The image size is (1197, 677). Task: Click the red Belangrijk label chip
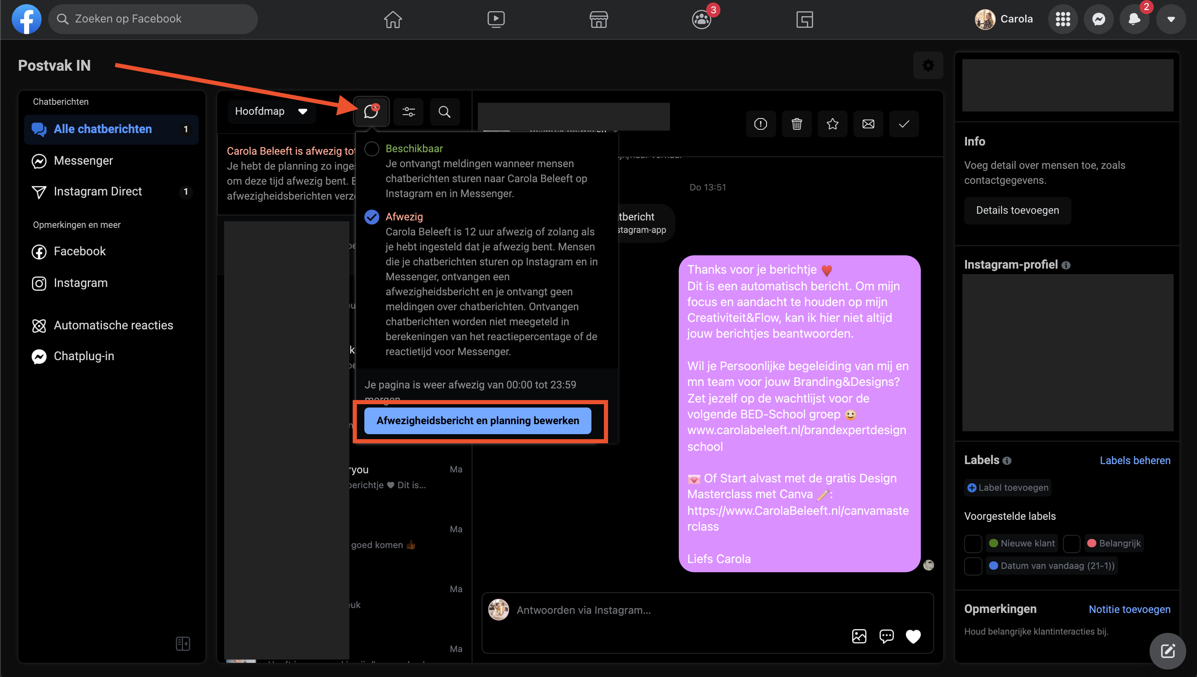pyautogui.click(x=1114, y=544)
